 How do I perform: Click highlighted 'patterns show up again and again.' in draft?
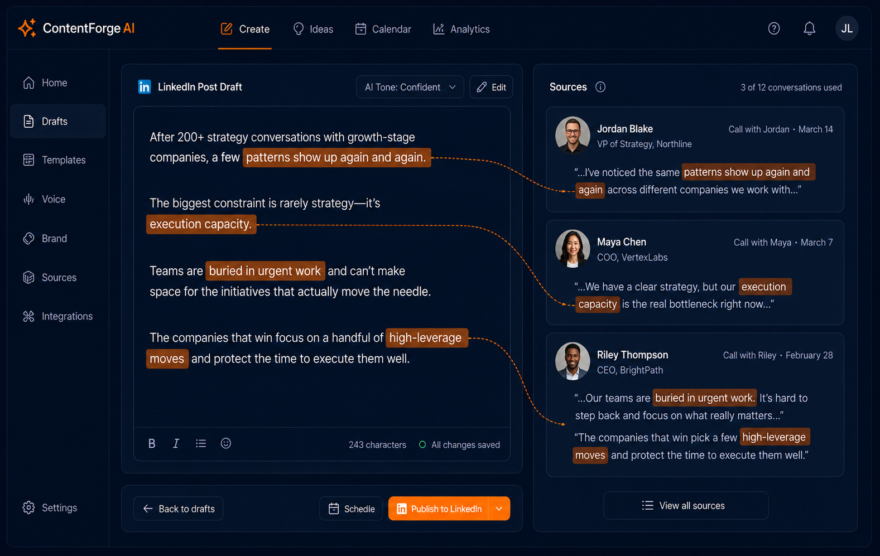336,157
